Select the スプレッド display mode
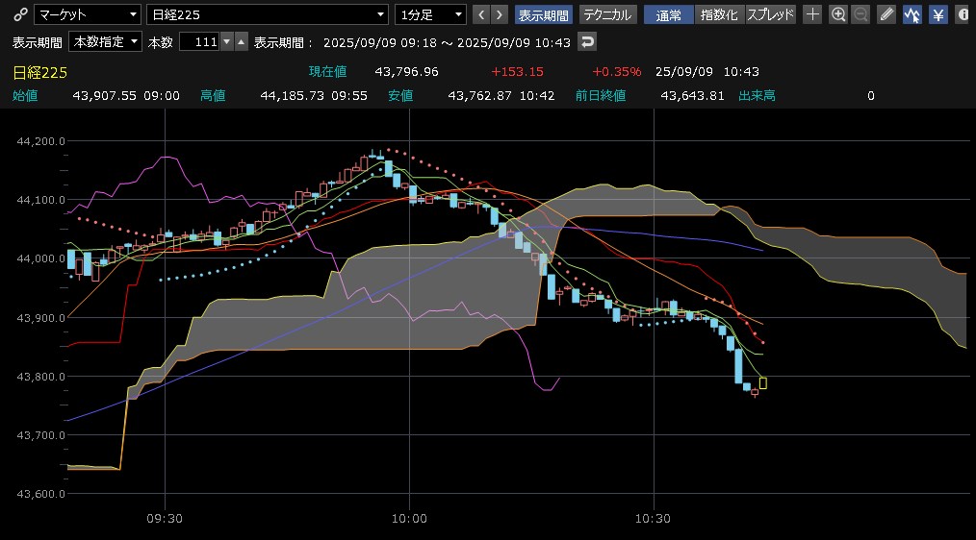This screenshot has width=976, height=540. 770,14
